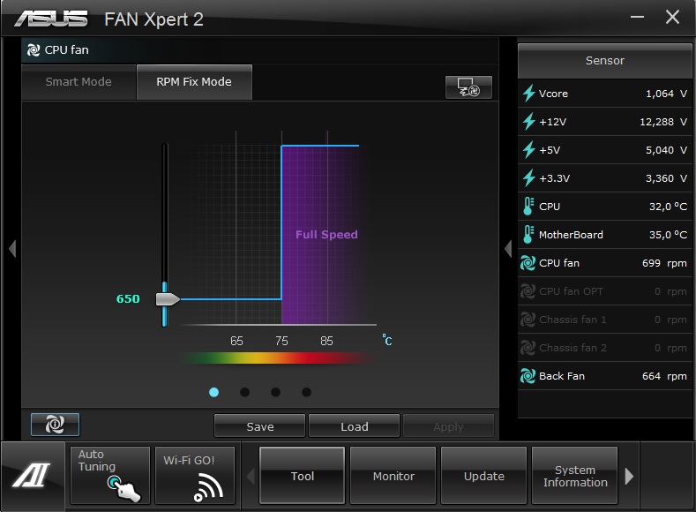Open the Monitor menu

[x=393, y=475]
